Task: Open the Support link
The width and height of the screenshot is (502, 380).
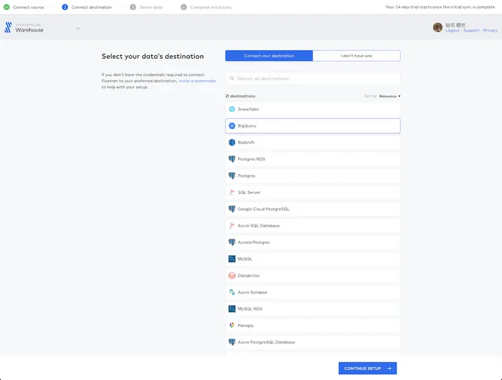Action: 471,30
